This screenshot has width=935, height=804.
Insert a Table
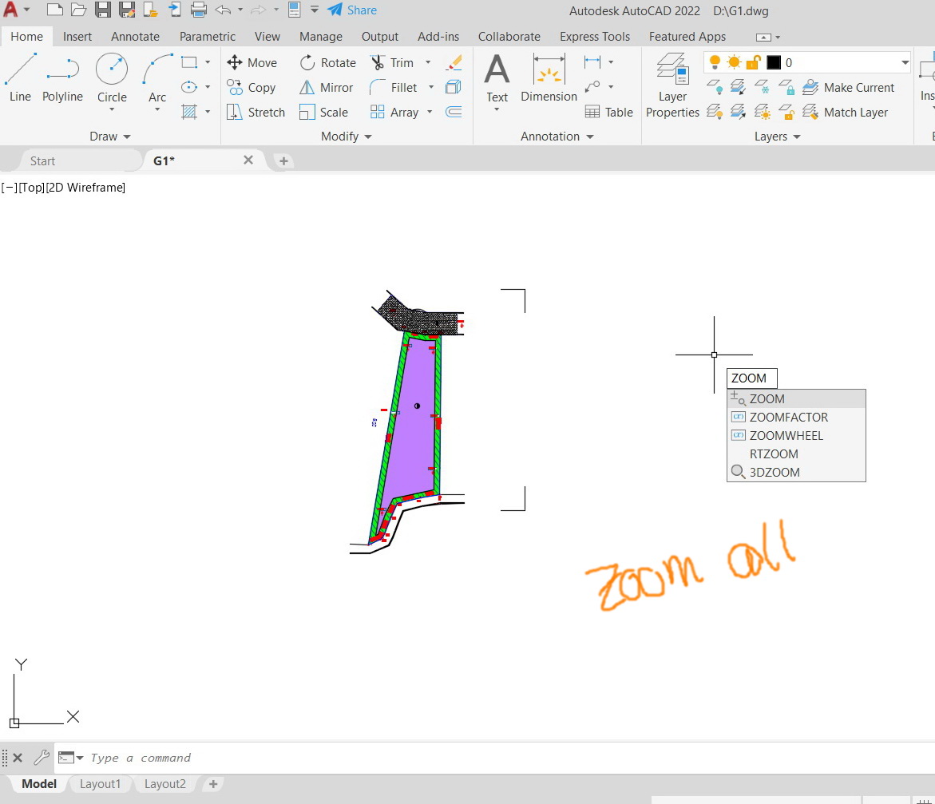pos(608,112)
